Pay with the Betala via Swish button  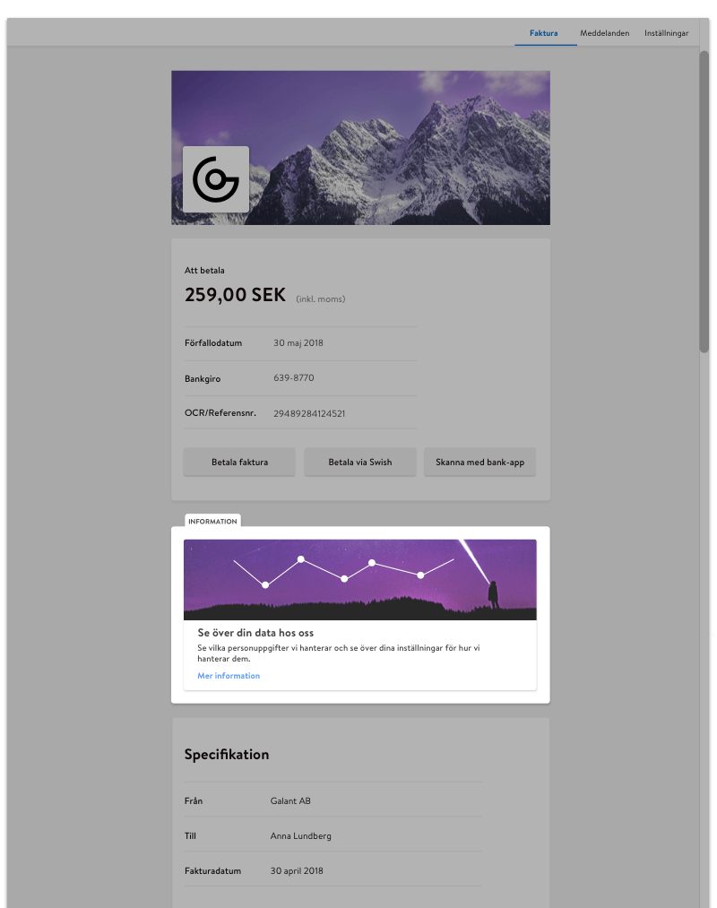[359, 463]
